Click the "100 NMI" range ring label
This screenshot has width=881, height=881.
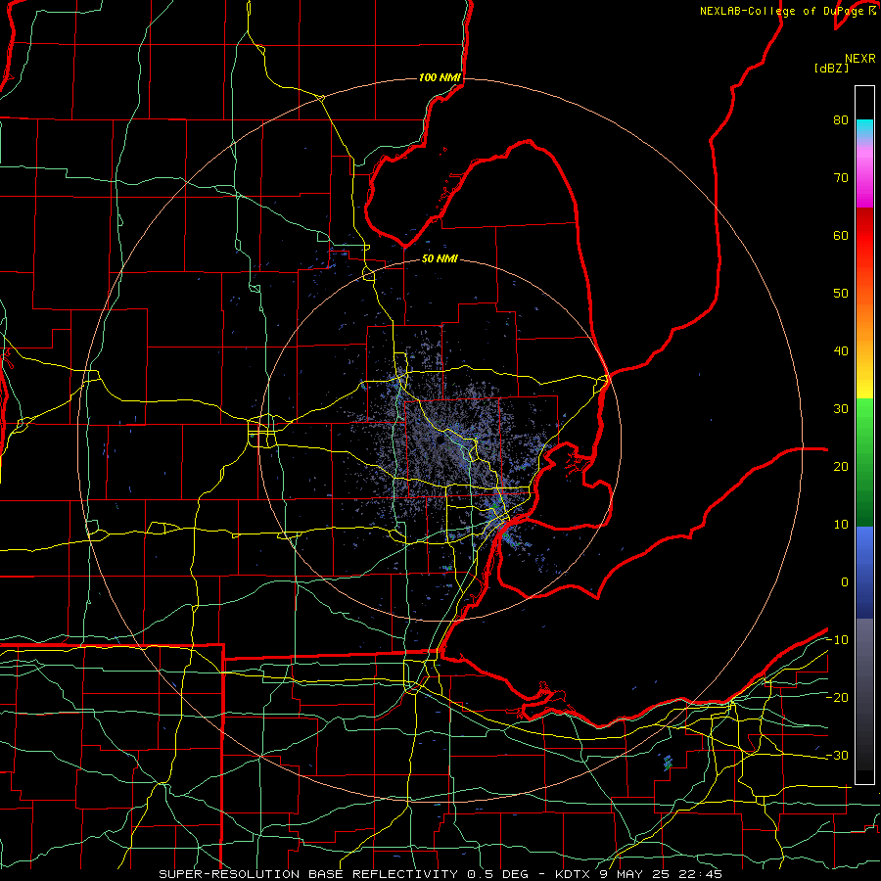(x=440, y=77)
